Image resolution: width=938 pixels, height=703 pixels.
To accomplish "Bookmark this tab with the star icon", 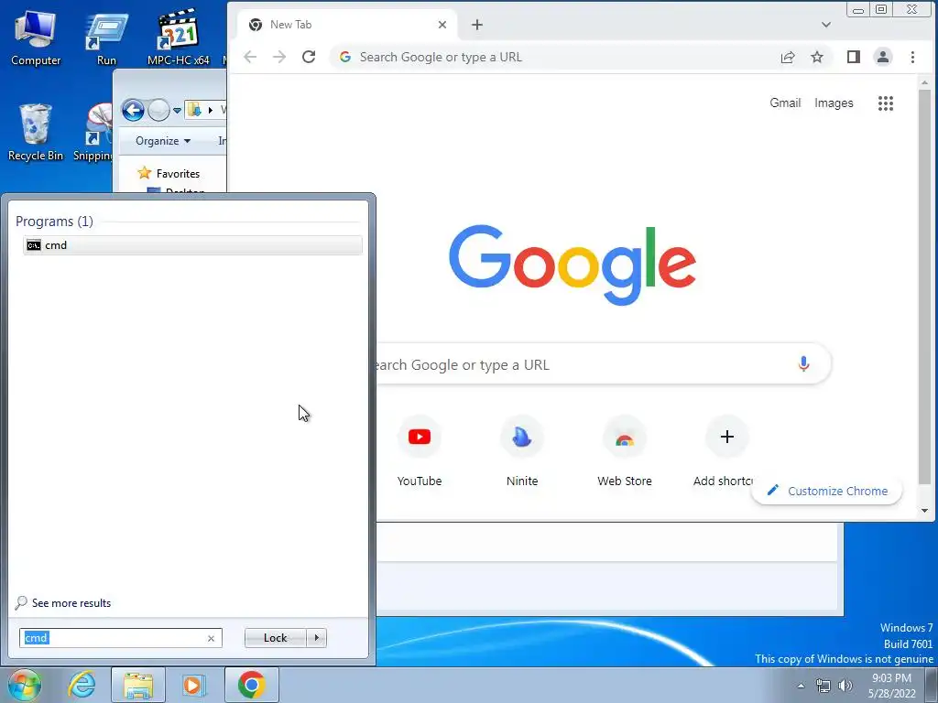I will point(816,57).
